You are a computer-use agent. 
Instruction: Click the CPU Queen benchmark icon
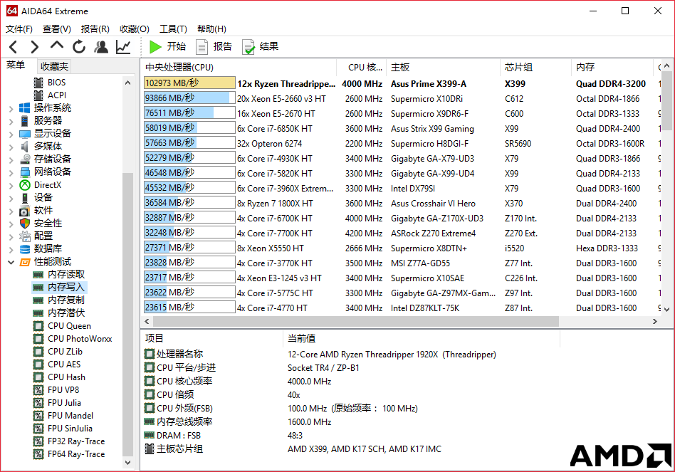38,326
